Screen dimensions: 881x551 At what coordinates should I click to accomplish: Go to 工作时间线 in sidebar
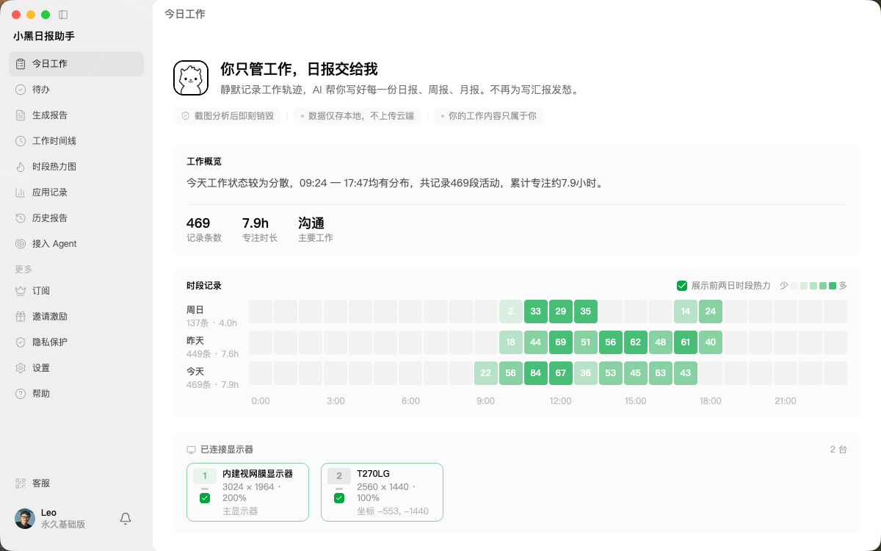76,141
